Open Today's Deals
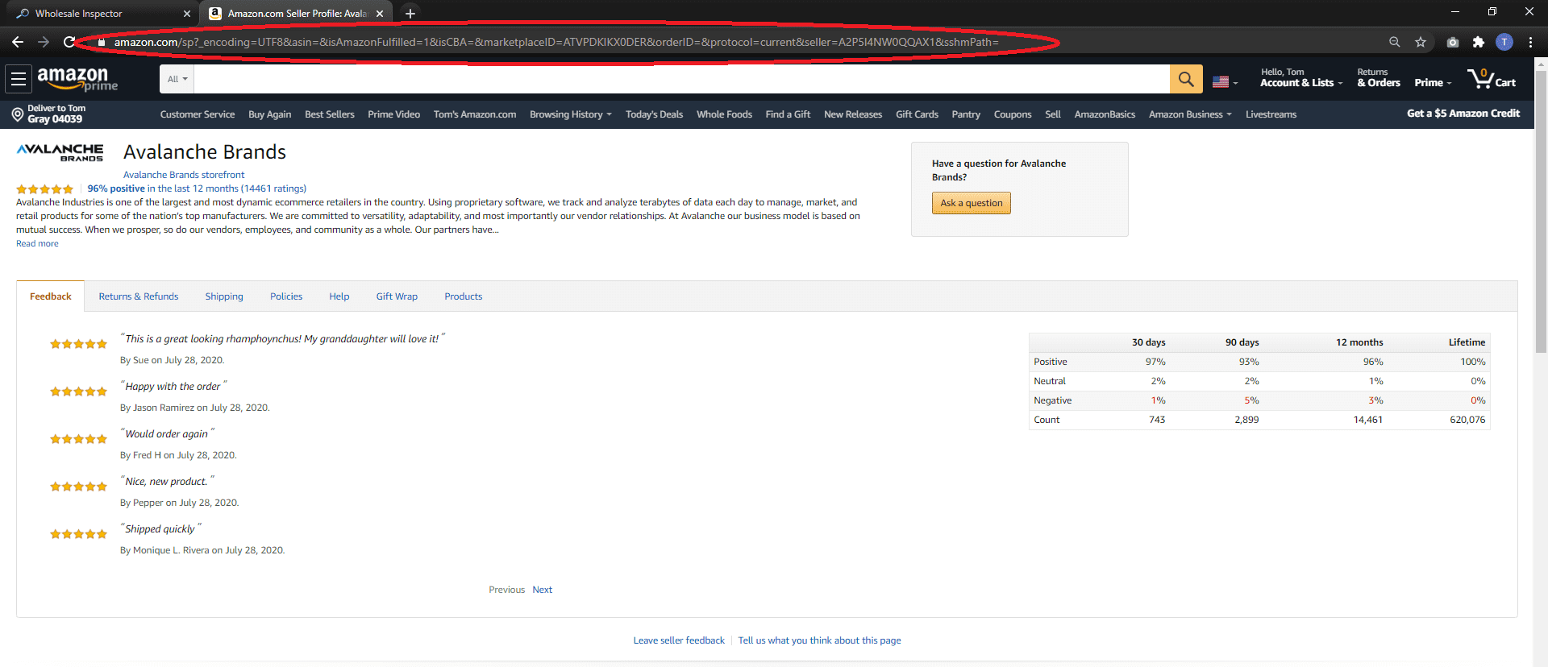Viewport: 1548px width, 667px height. tap(655, 114)
